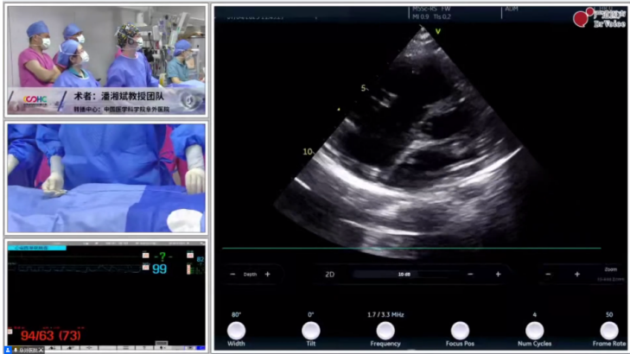
Task: Select the Frequency control knob
Action: point(385,331)
